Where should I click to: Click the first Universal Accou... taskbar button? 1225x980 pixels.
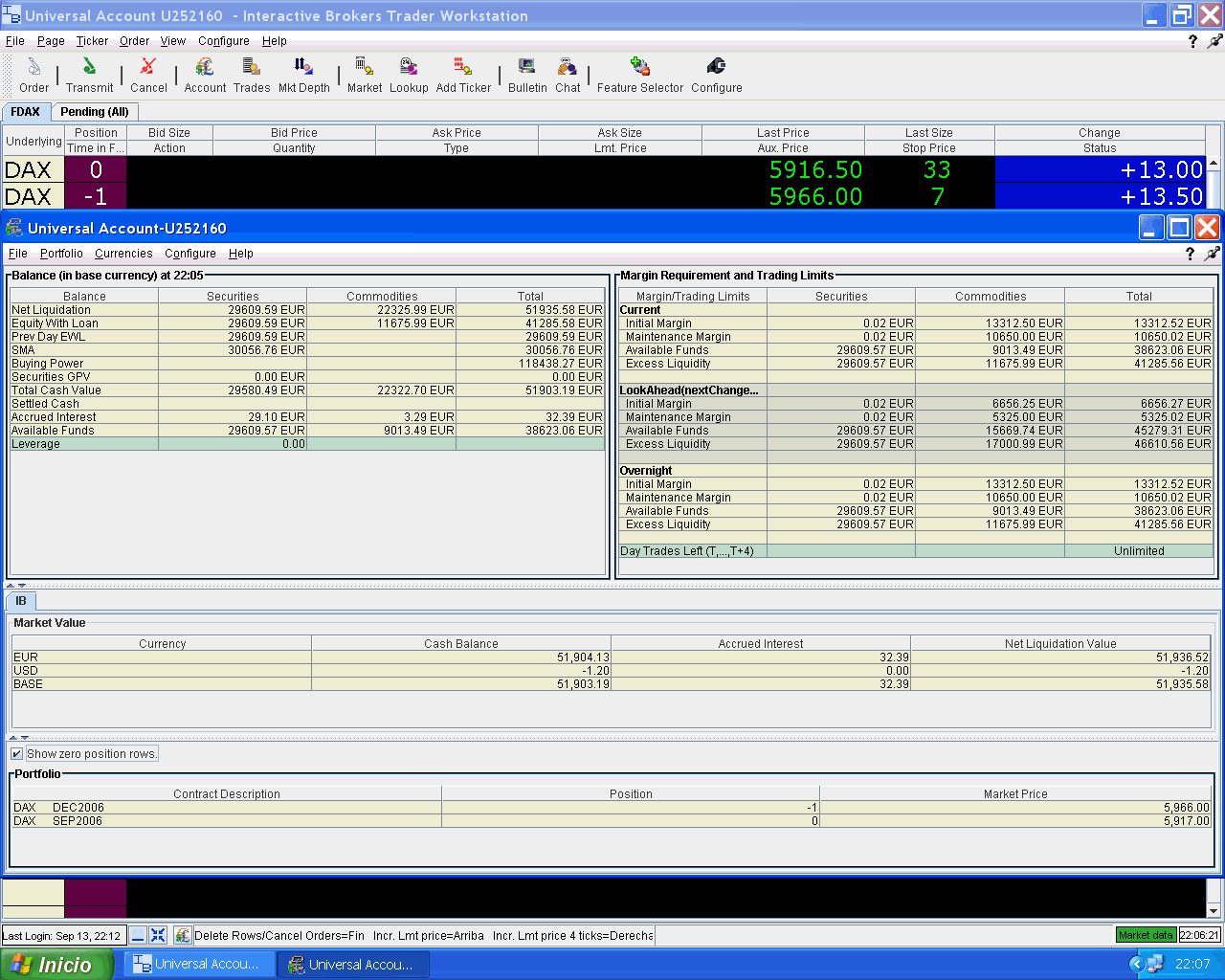(x=198, y=965)
